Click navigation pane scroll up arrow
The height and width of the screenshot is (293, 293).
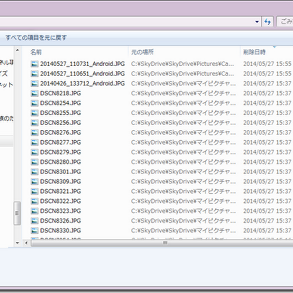click(x=17, y=50)
